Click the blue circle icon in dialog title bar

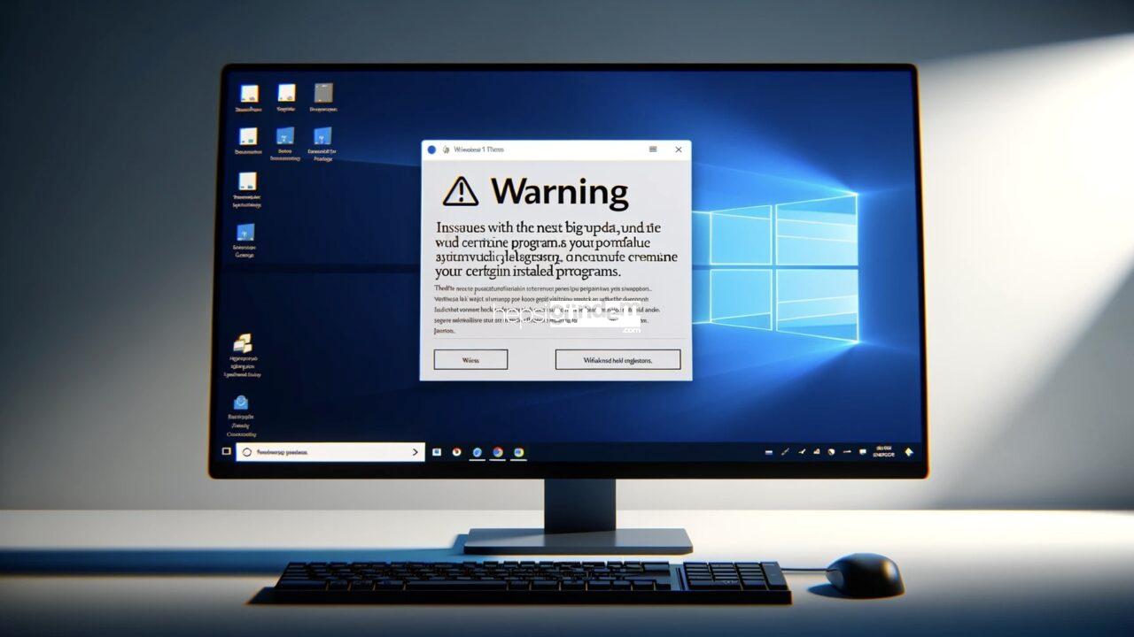(x=432, y=150)
